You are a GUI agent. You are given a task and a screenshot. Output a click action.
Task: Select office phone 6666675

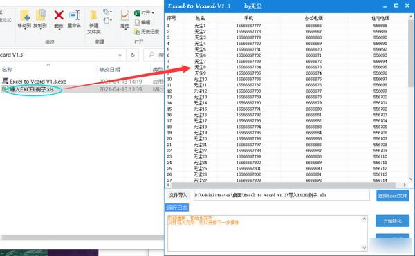[x=313, y=79]
